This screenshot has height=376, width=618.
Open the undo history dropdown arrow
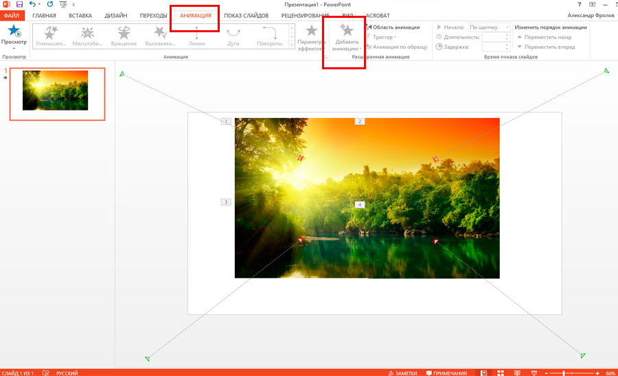39,4
